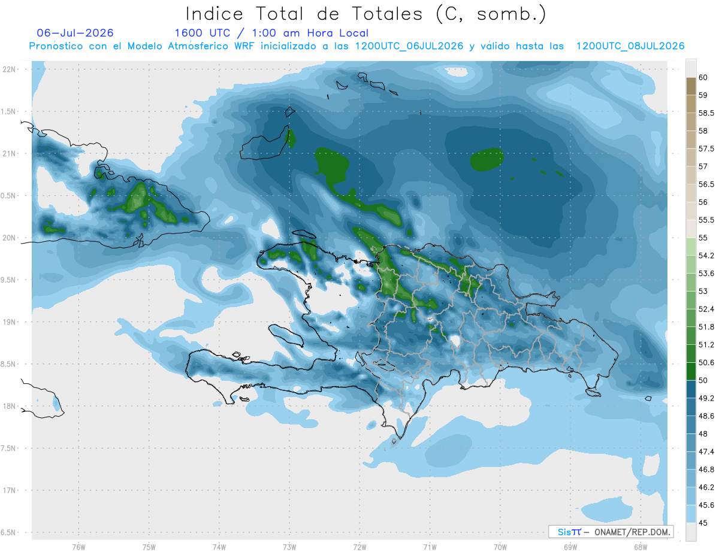Click the colorbar value '46.8'

[706, 469]
